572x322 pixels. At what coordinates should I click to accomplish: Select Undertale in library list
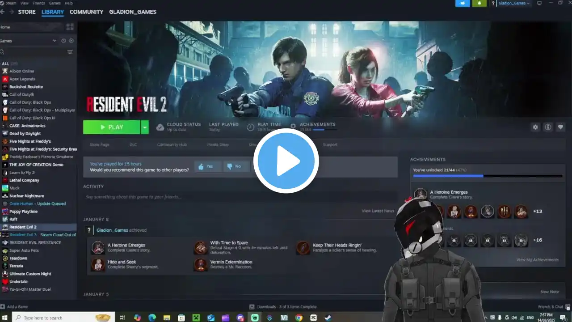[x=18, y=282]
